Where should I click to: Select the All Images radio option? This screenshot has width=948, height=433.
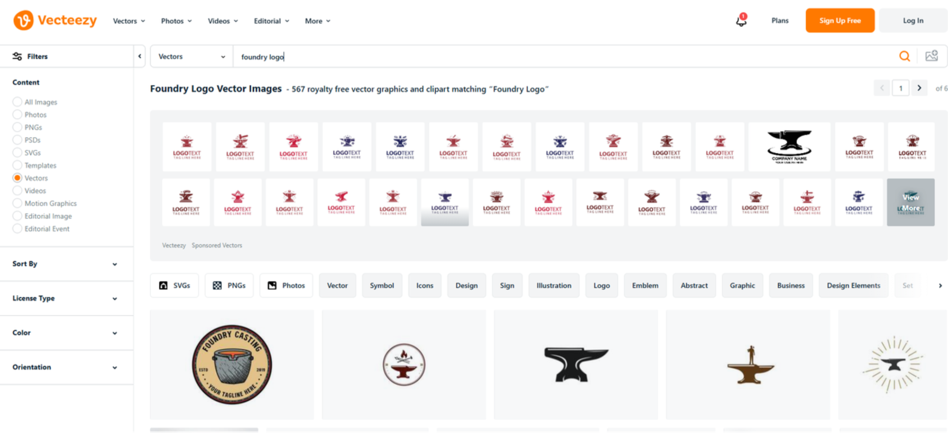[17, 102]
